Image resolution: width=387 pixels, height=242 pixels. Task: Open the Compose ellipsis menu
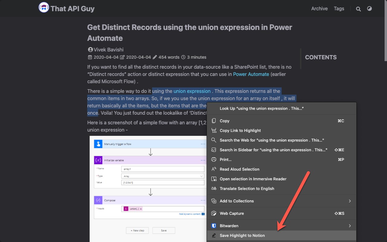[x=203, y=200]
